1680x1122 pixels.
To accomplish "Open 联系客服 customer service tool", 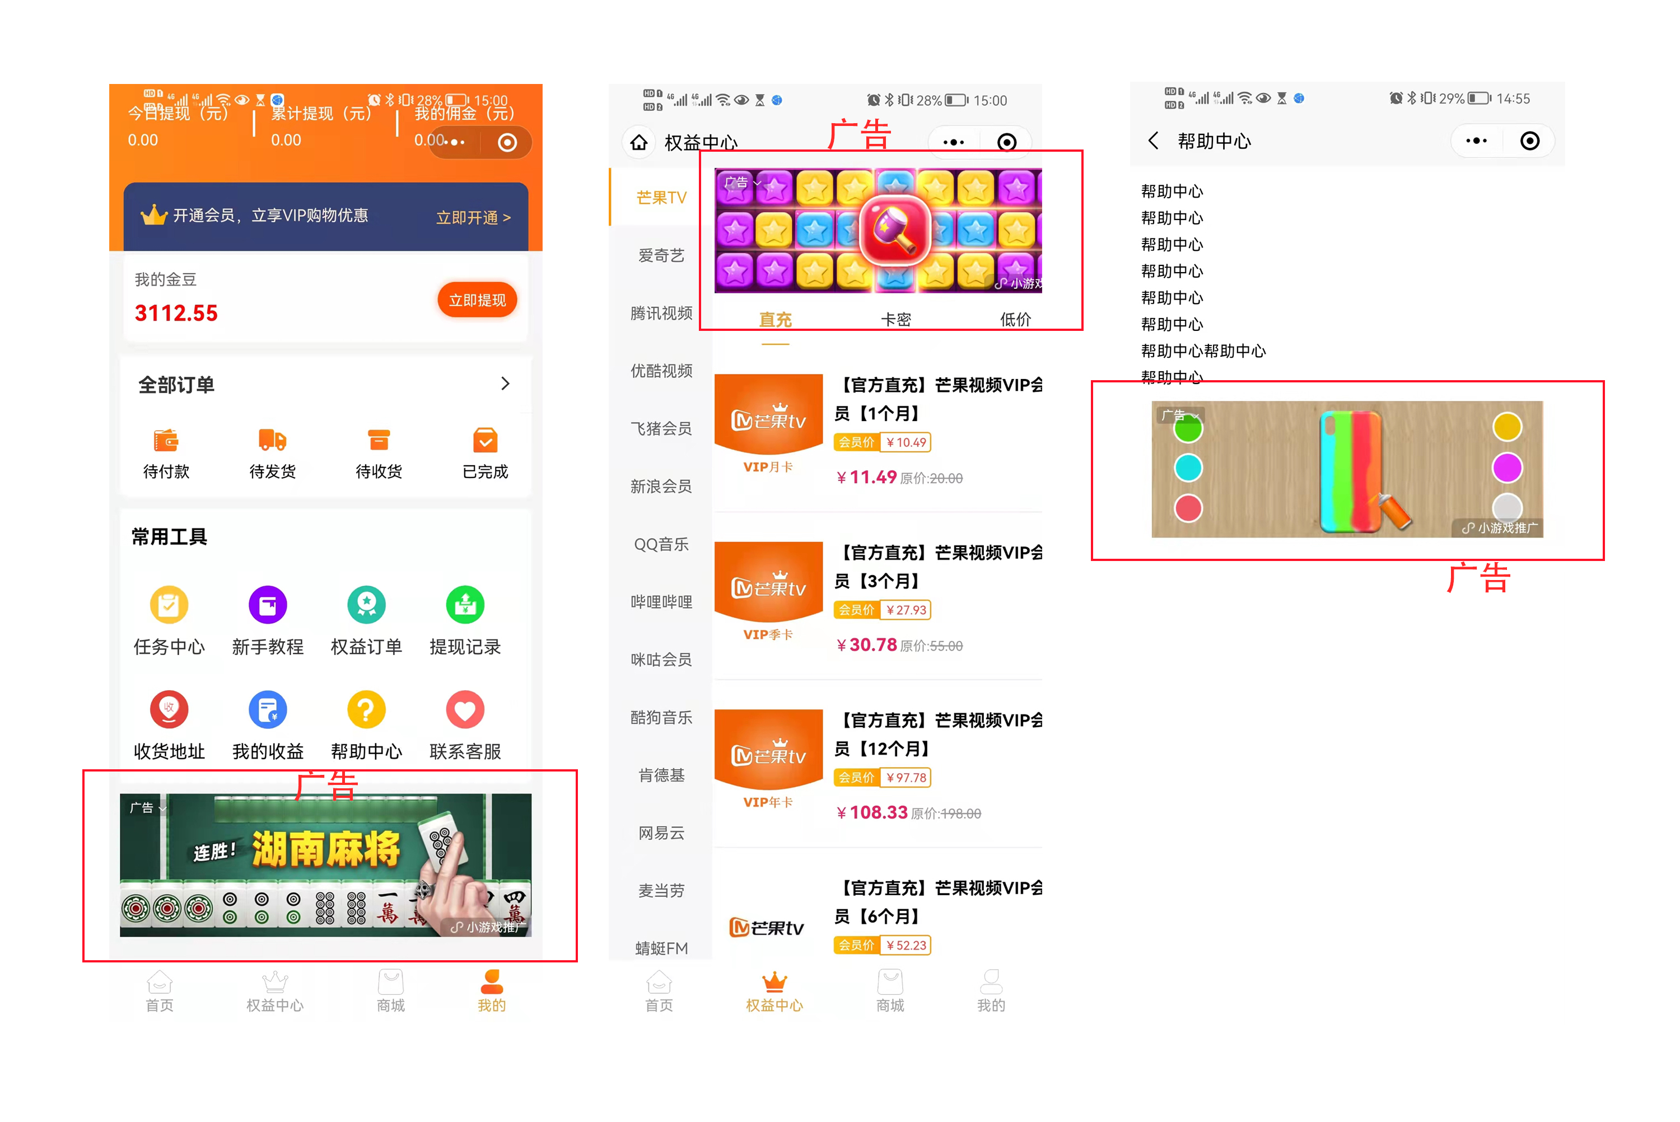I will (x=465, y=725).
